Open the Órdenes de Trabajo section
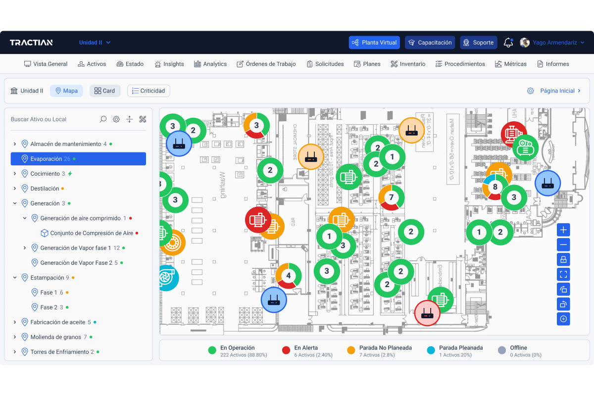The width and height of the screenshot is (594, 396). click(268, 64)
